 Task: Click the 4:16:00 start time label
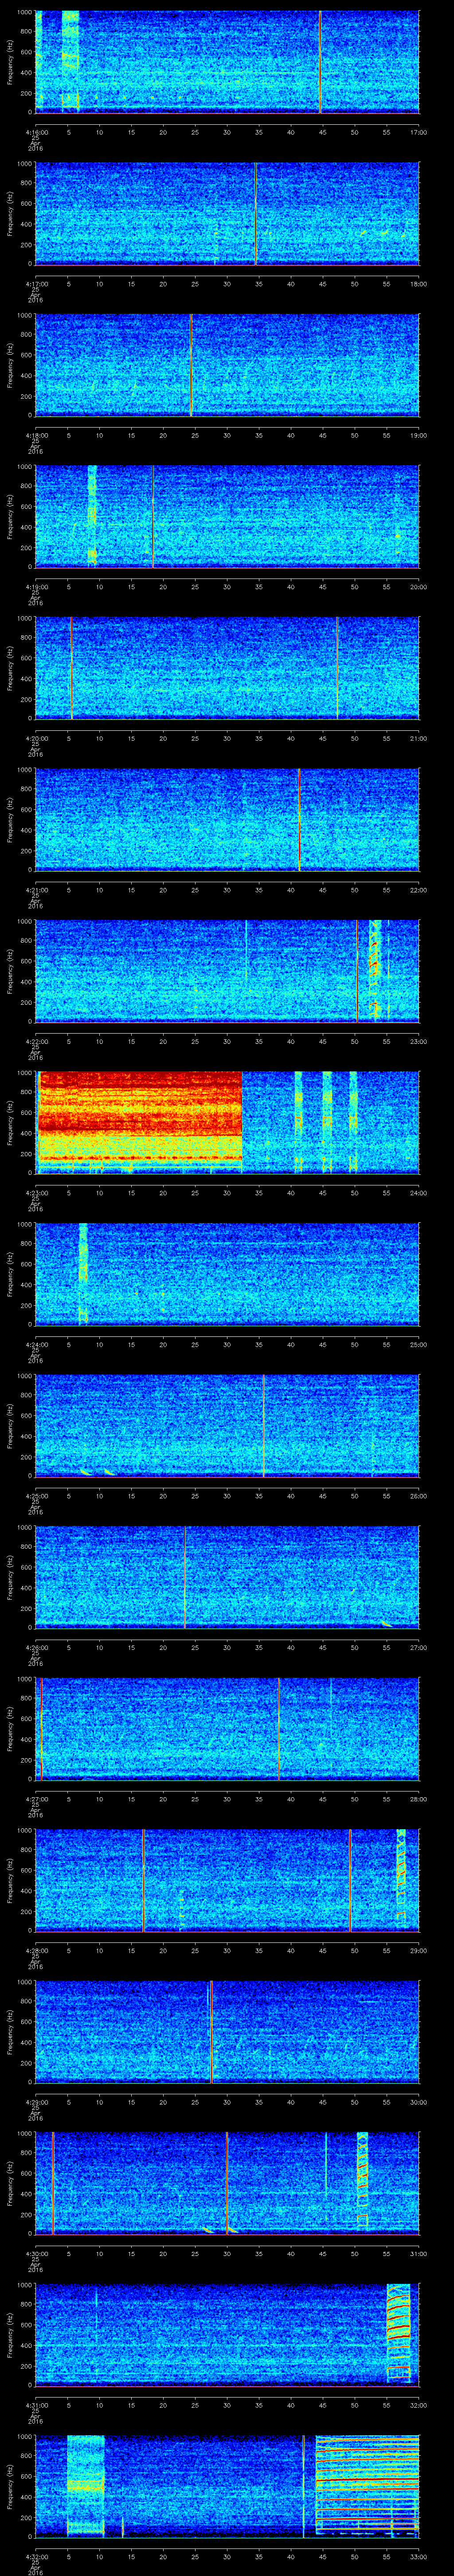37,132
